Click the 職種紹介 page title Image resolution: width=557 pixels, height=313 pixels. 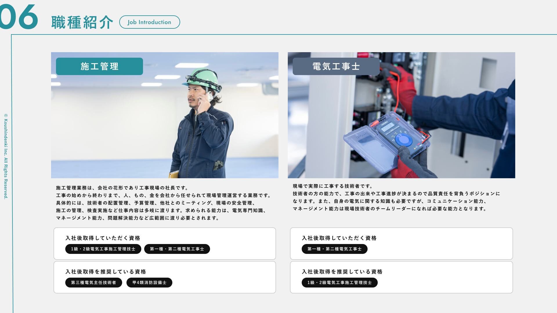point(82,22)
